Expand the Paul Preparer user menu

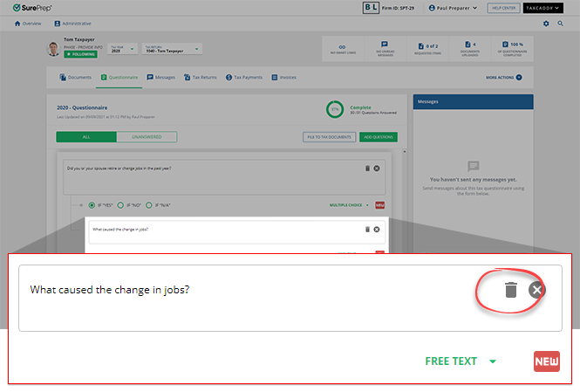(453, 8)
